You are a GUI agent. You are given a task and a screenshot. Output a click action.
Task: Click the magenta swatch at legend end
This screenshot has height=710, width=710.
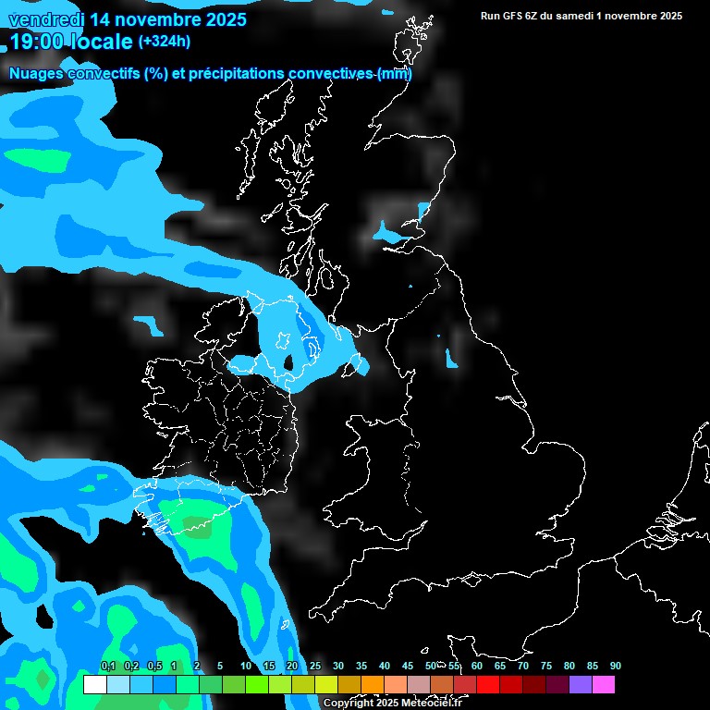coord(604,685)
